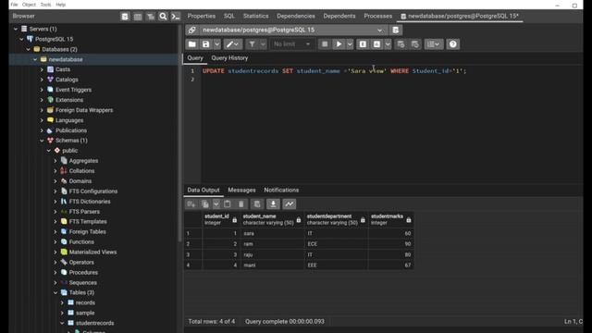Select the Event Triggers tree item
592x333 pixels.
[73, 90]
